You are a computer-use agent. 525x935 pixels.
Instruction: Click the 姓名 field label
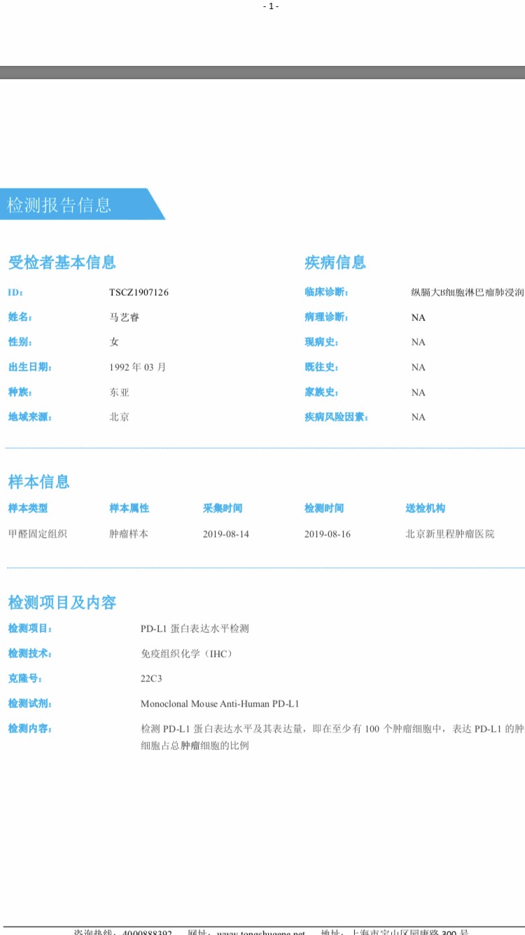(20, 318)
